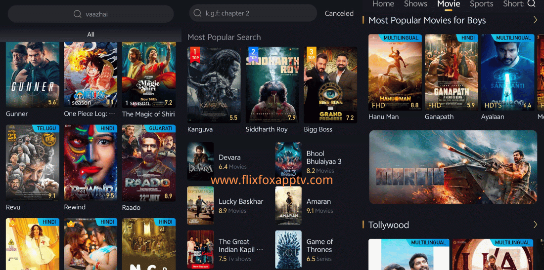
Task: Click the 'Gunner' title under the poster
Action: 17,114
